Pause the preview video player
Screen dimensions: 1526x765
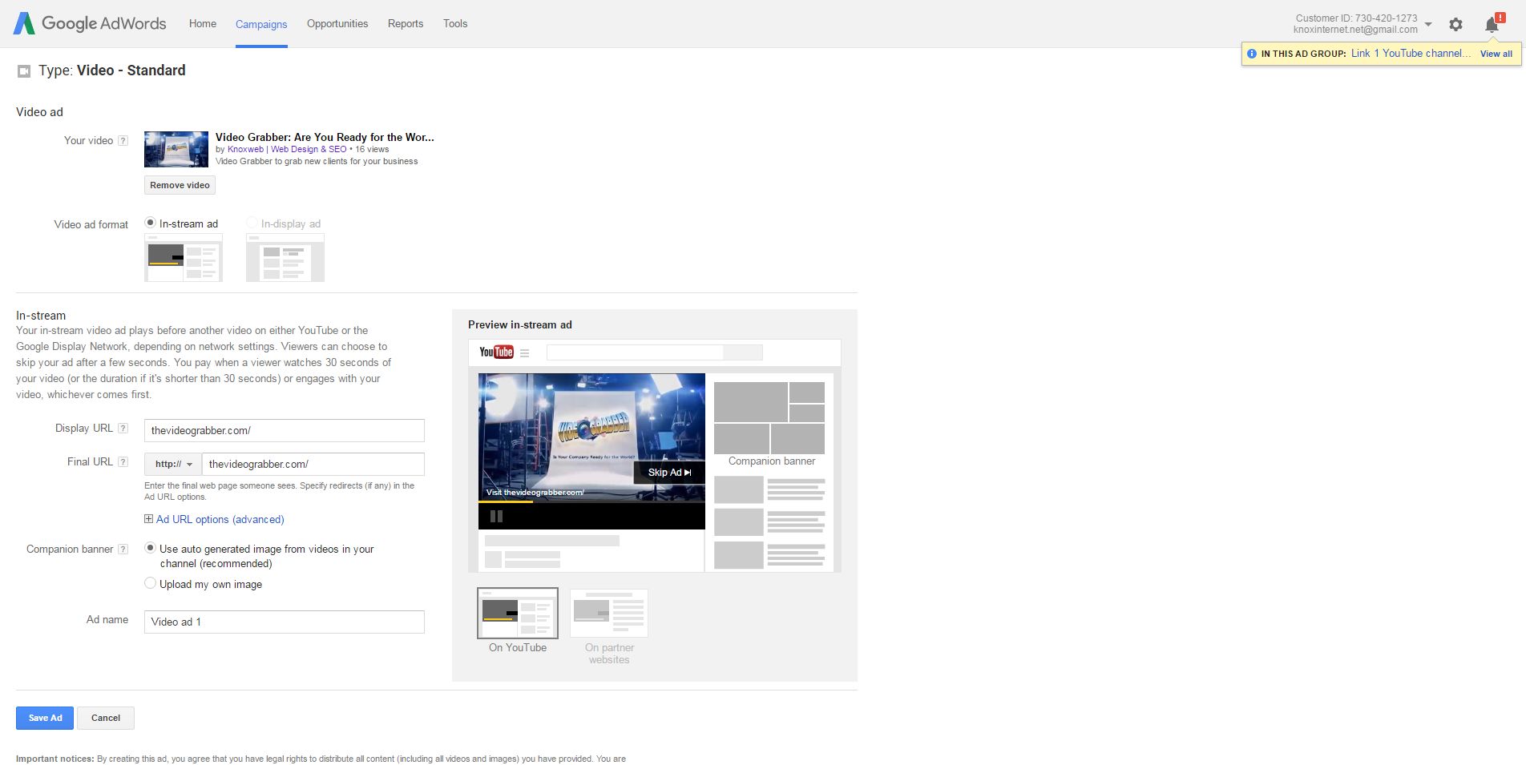click(496, 517)
